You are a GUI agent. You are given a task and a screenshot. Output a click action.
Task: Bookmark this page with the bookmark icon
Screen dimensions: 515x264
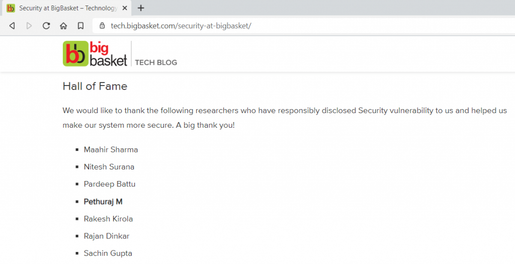tap(80, 26)
